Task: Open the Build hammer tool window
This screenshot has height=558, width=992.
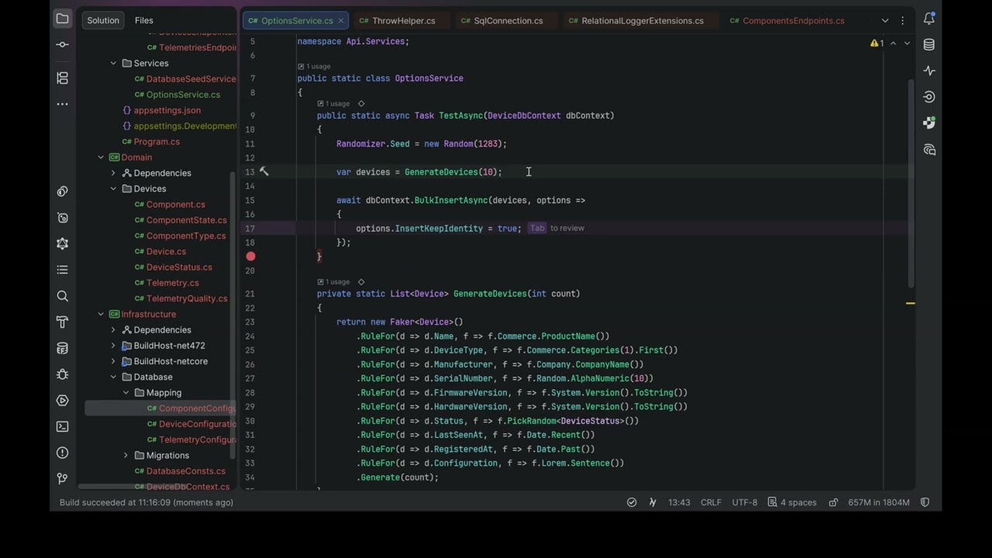Action: (63, 322)
